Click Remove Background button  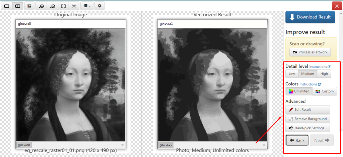(307, 119)
